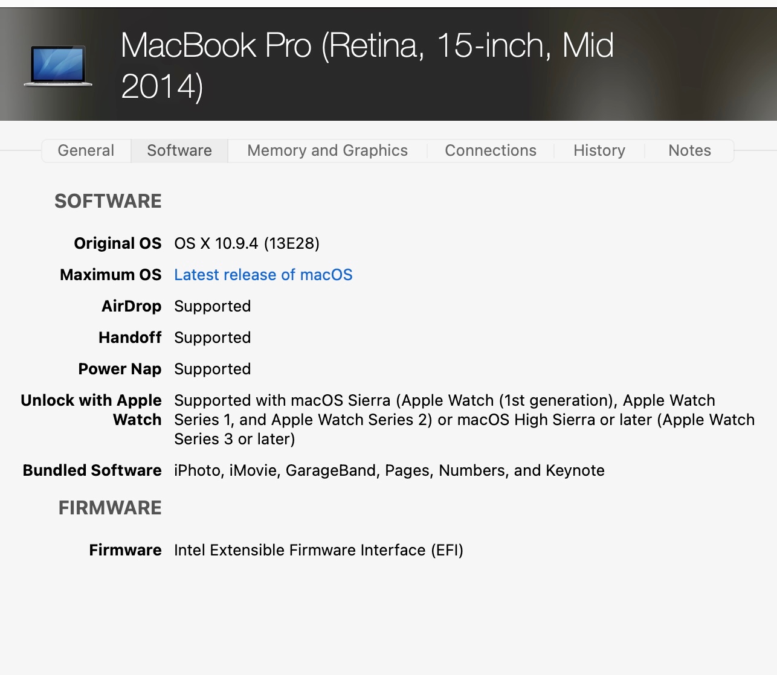The image size is (777, 675).
Task: Open the Memory and Graphics tab
Action: [x=327, y=150]
